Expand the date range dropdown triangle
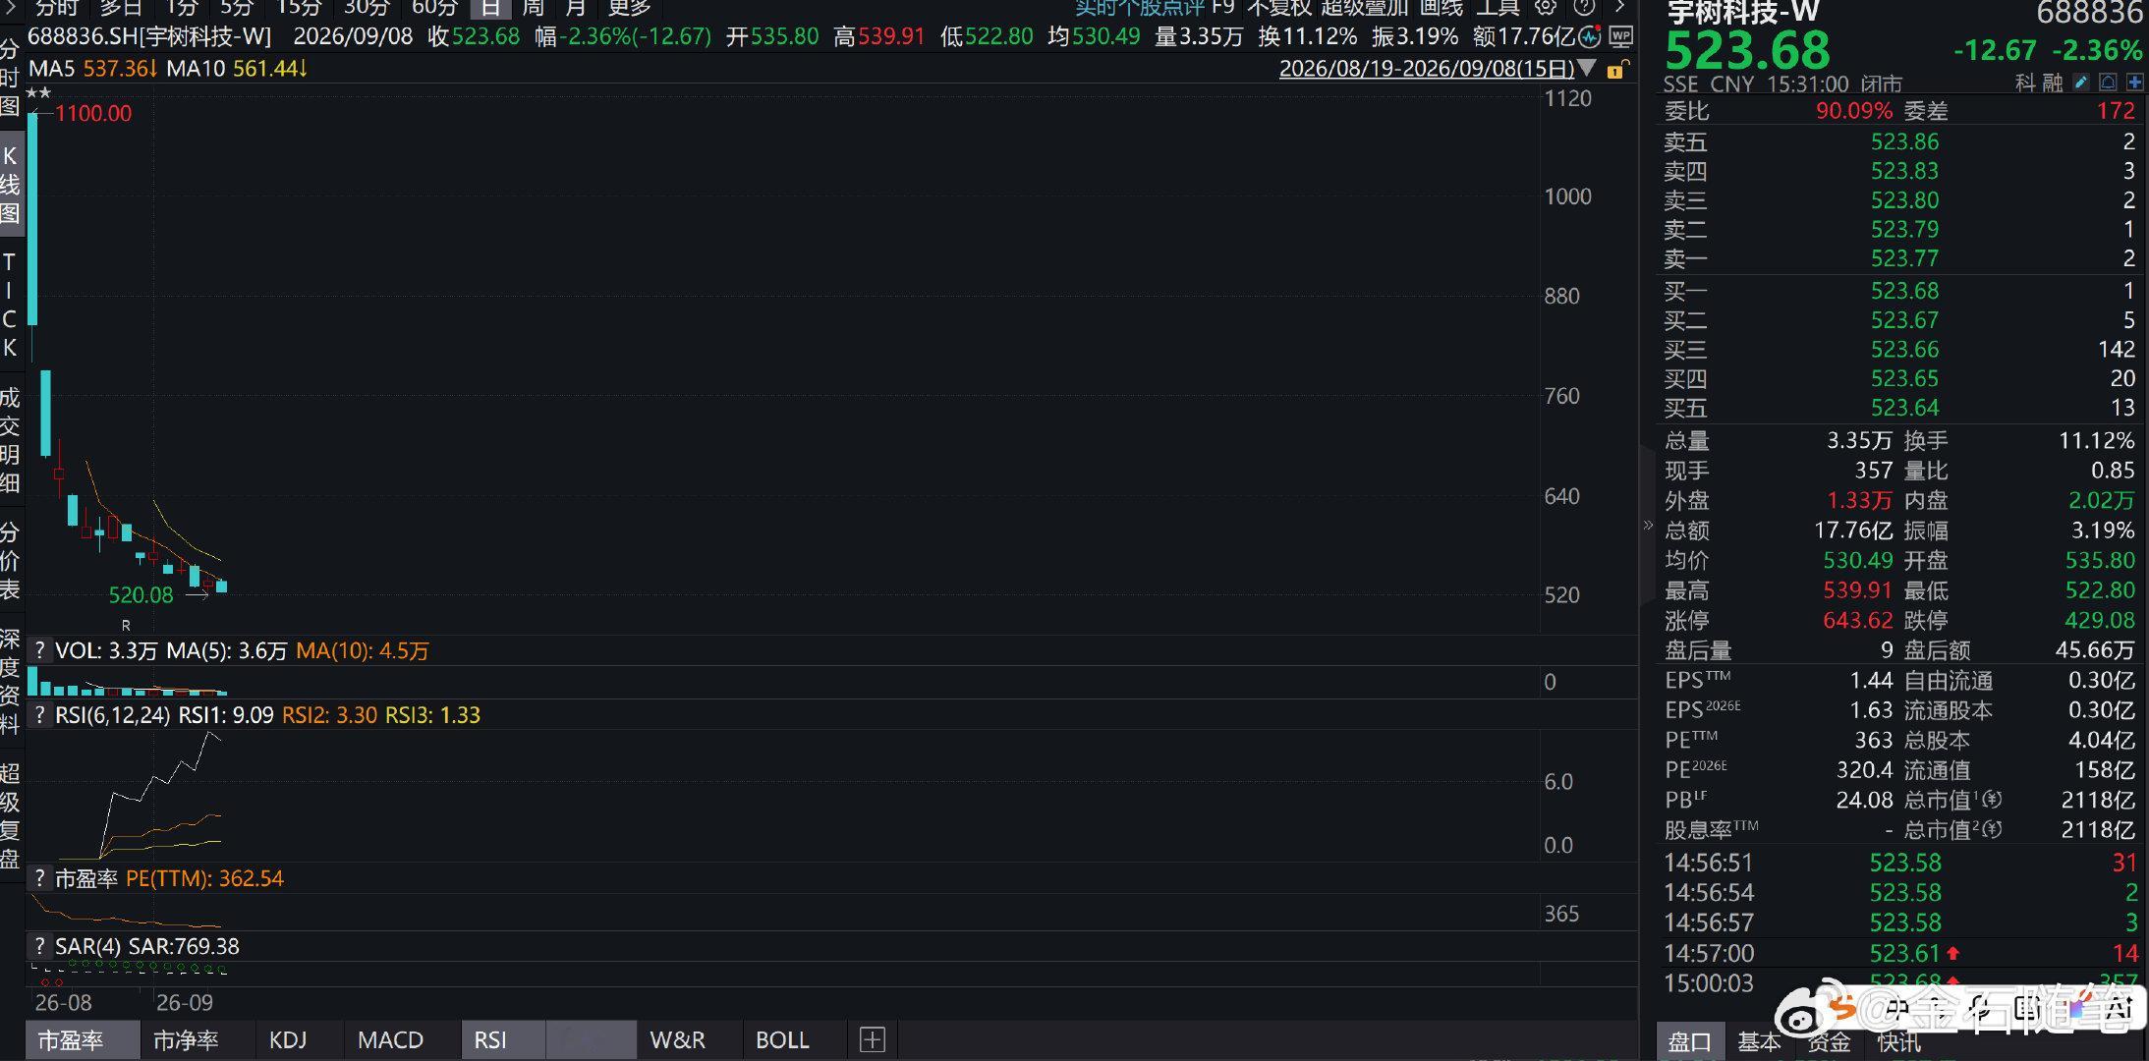The width and height of the screenshot is (2149, 1061). (1587, 69)
